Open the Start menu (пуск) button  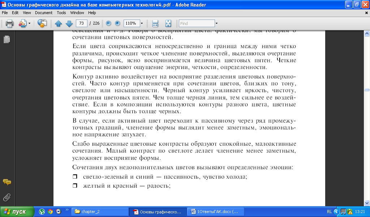click(17, 212)
